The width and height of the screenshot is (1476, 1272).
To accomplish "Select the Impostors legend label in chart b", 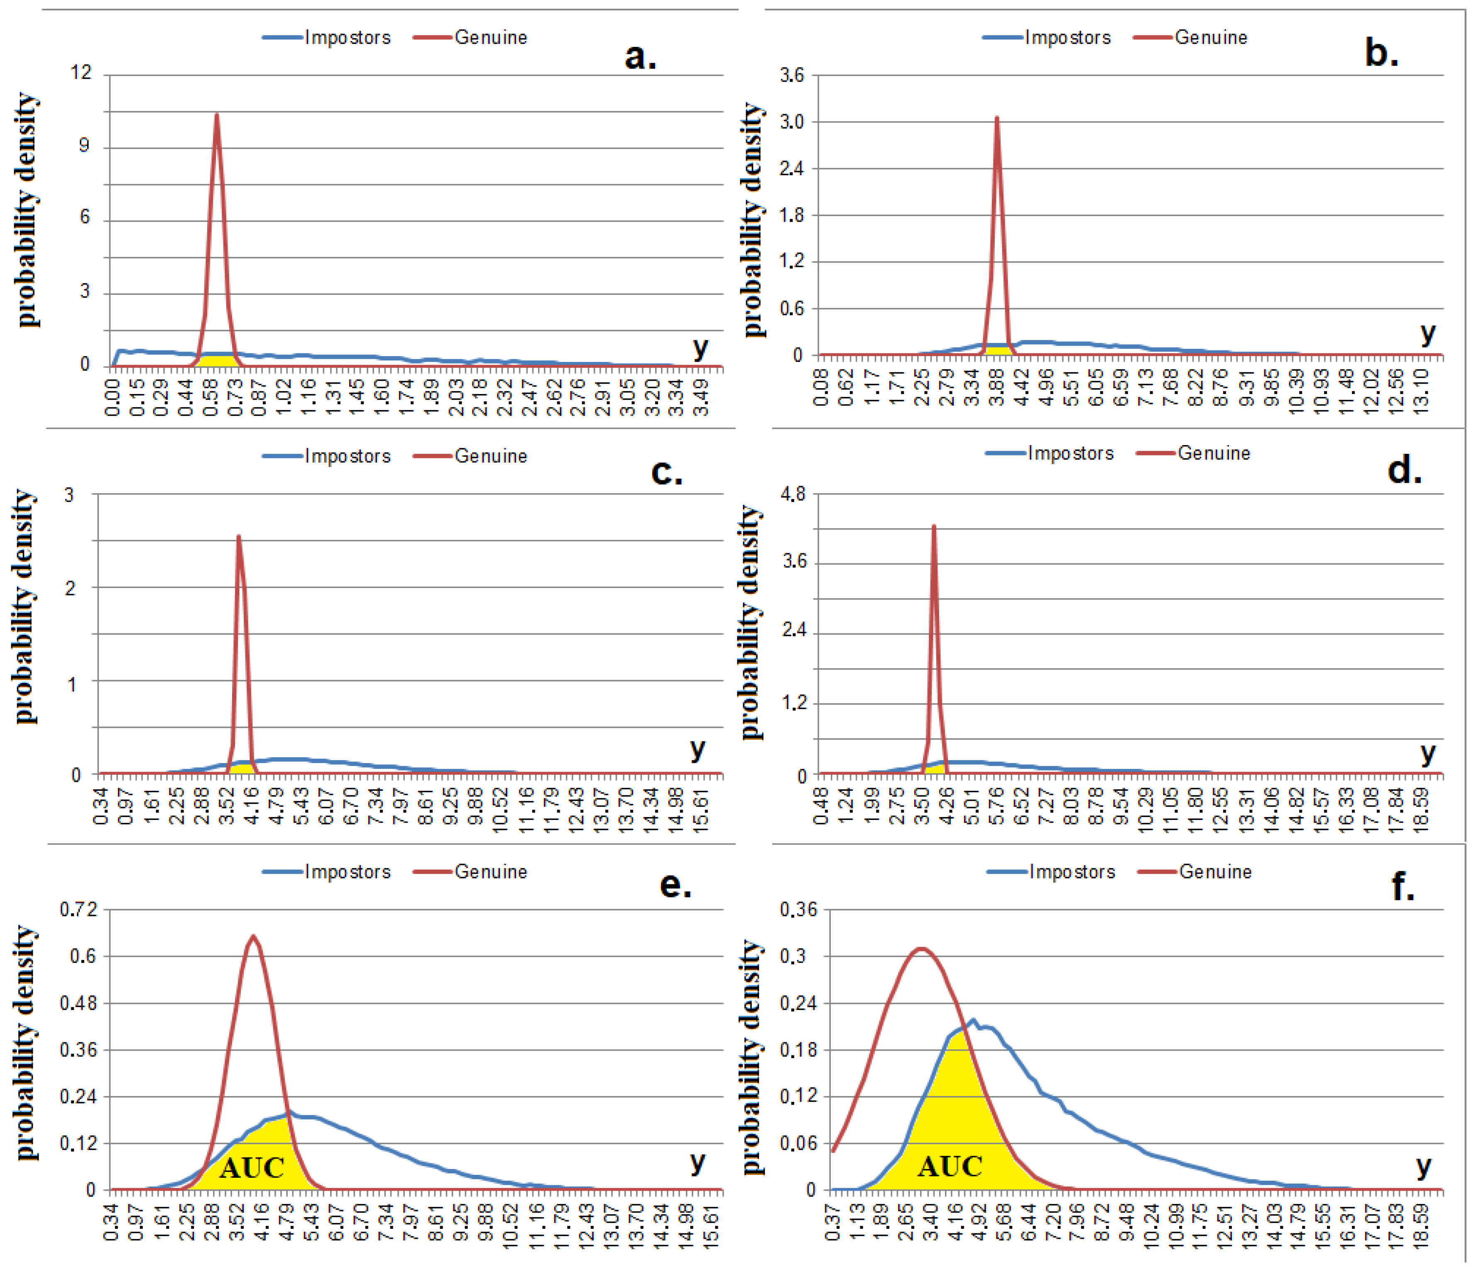I will coord(1067,37).
